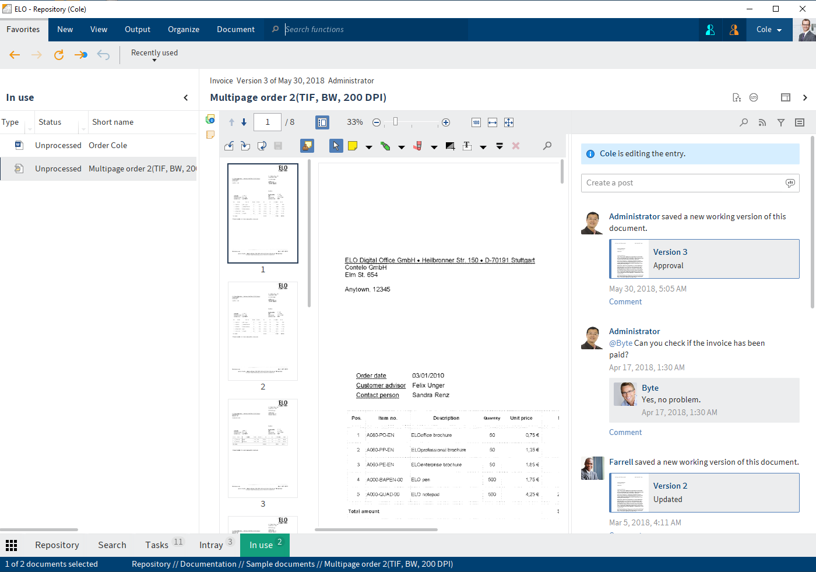The height and width of the screenshot is (572, 816).
Task: Click the circled link icon beside title
Action: click(x=754, y=97)
